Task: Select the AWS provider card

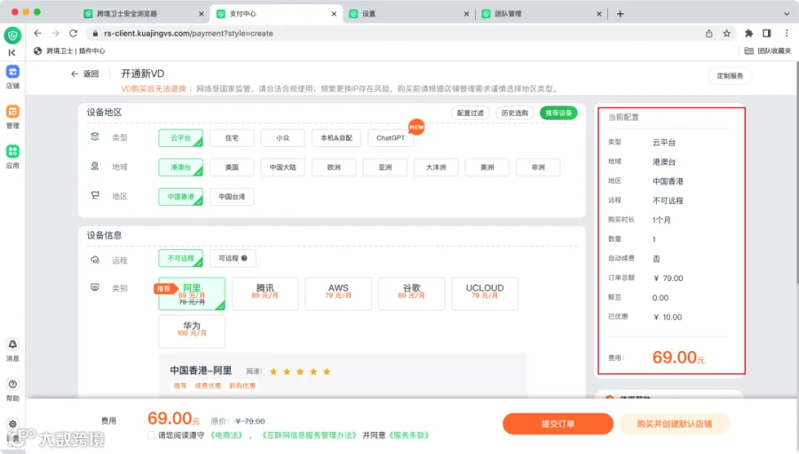Action: (x=338, y=294)
